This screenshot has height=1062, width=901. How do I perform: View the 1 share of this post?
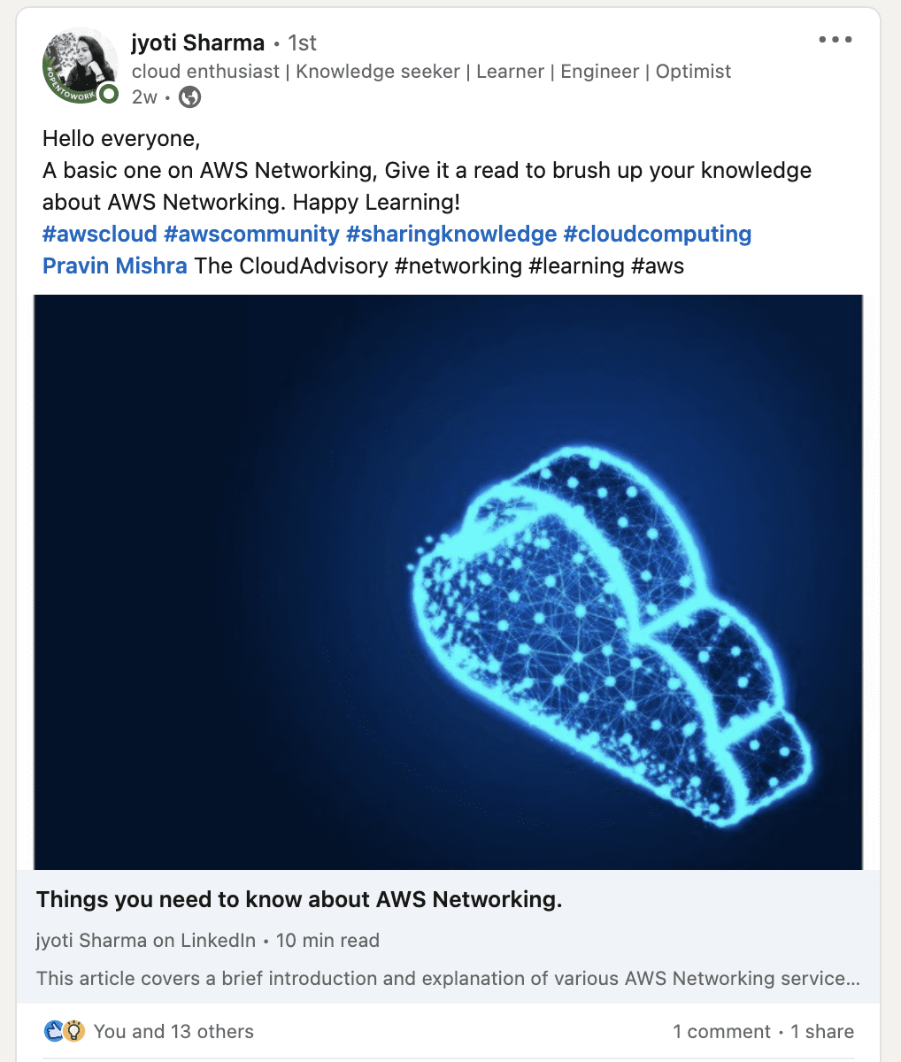[822, 1031]
